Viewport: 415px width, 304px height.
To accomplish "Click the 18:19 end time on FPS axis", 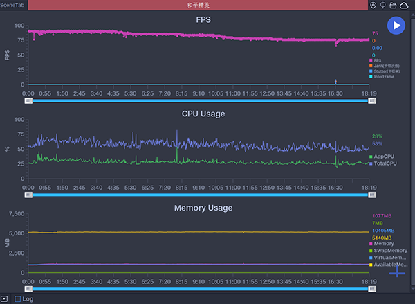I will coord(369,93).
